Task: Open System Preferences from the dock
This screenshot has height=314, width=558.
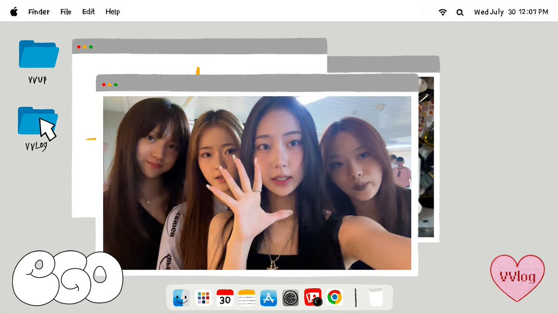Action: click(x=291, y=298)
